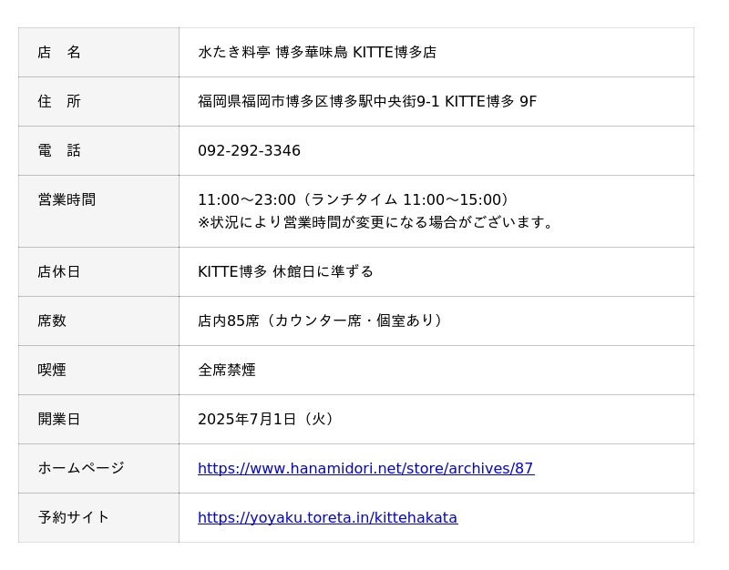Click the 喫煙 row label
This screenshot has width=729, height=570.
[x=52, y=371]
